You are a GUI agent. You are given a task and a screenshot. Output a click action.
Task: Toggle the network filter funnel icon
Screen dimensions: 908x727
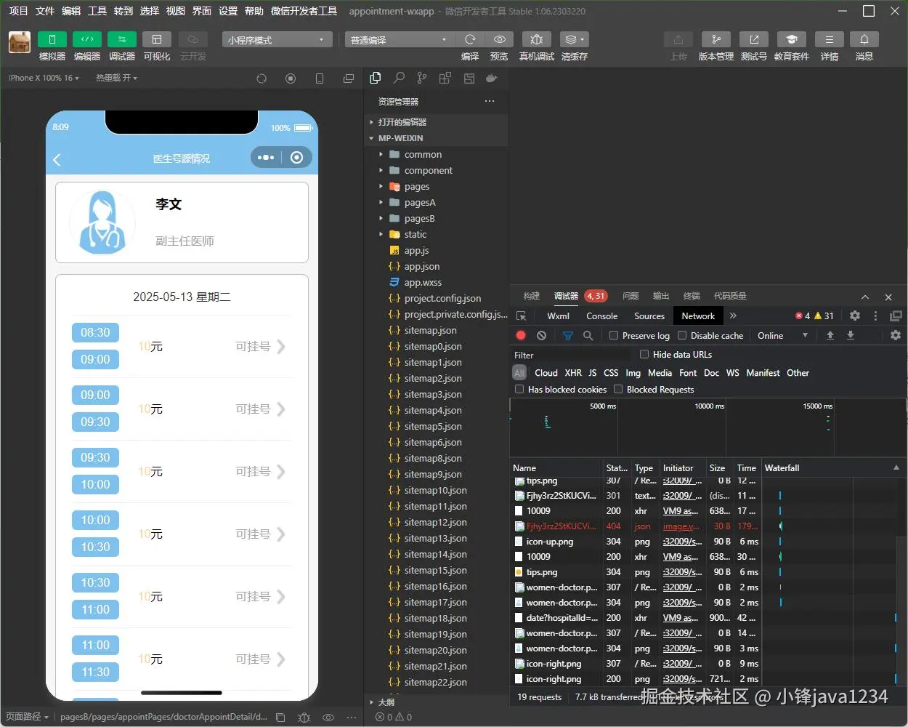567,335
